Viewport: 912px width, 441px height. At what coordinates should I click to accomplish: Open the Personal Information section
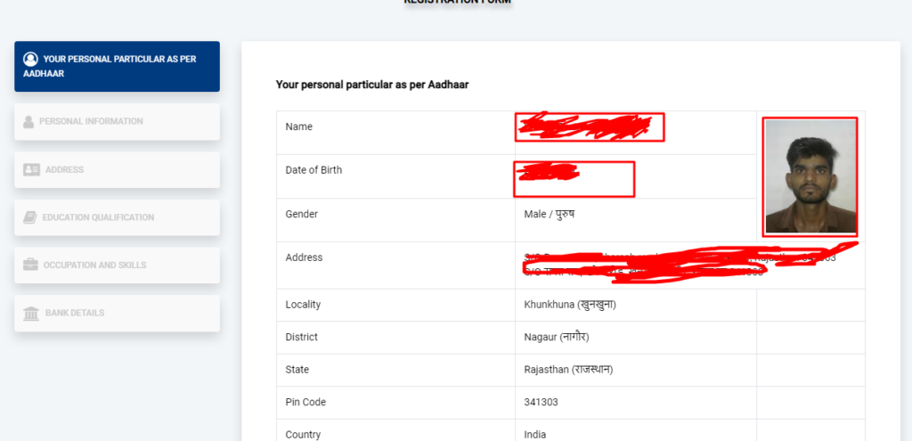(117, 121)
